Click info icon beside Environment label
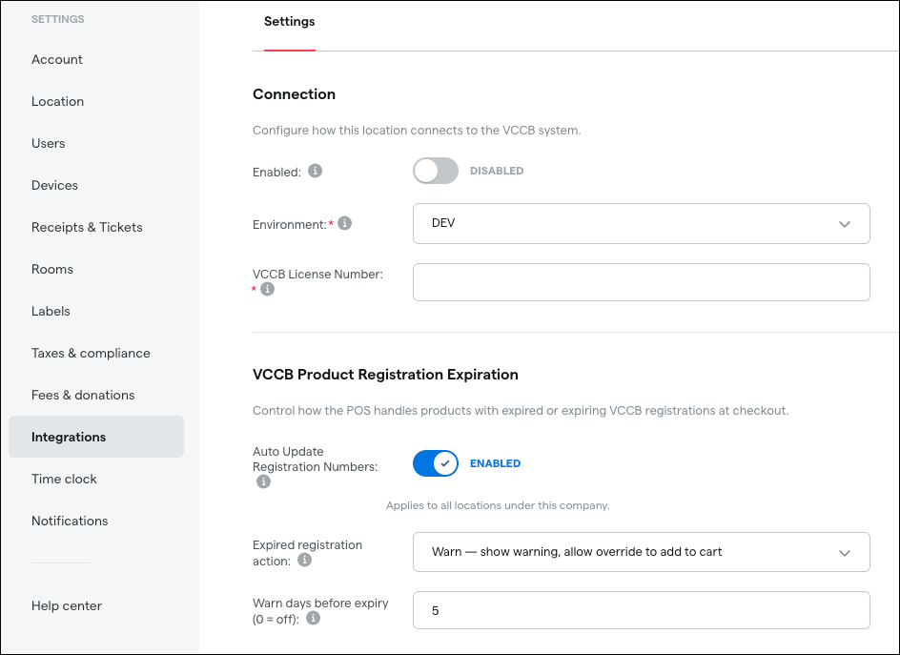This screenshot has height=655, width=900. [x=344, y=223]
